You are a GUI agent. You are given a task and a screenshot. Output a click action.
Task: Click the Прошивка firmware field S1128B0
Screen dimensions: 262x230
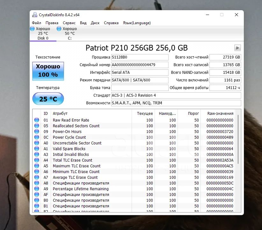(x=140, y=57)
